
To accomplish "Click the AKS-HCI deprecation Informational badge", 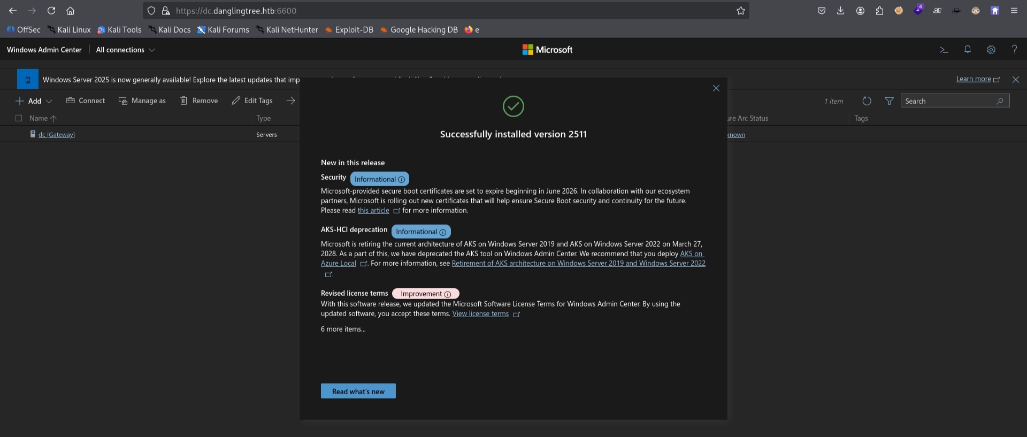I will click(421, 232).
